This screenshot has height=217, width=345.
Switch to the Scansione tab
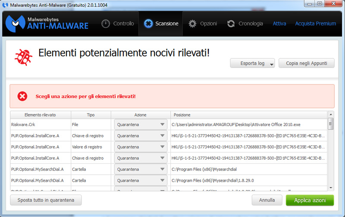160,24
